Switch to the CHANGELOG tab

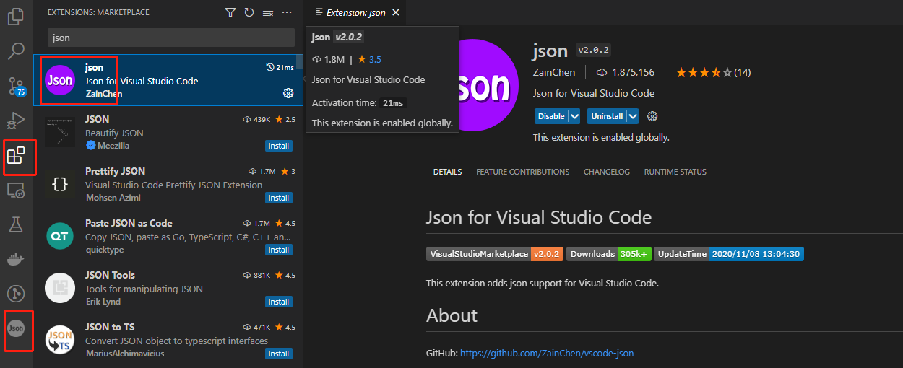(607, 172)
